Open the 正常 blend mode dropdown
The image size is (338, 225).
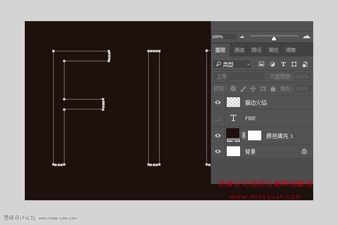239,76
